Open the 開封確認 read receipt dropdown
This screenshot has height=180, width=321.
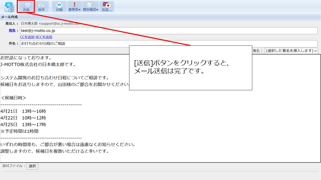click(91, 7)
